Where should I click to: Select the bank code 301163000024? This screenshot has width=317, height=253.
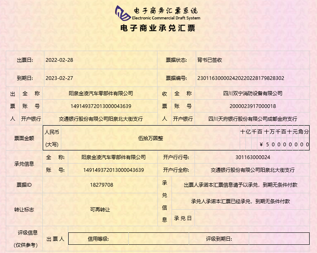point(252,157)
